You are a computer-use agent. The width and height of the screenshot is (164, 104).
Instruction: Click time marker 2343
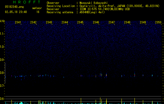click(x=49, y=22)
